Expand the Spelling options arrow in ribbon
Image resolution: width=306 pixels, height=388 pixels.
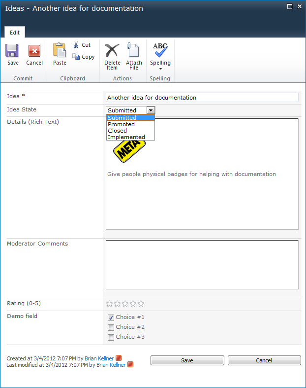pos(160,69)
